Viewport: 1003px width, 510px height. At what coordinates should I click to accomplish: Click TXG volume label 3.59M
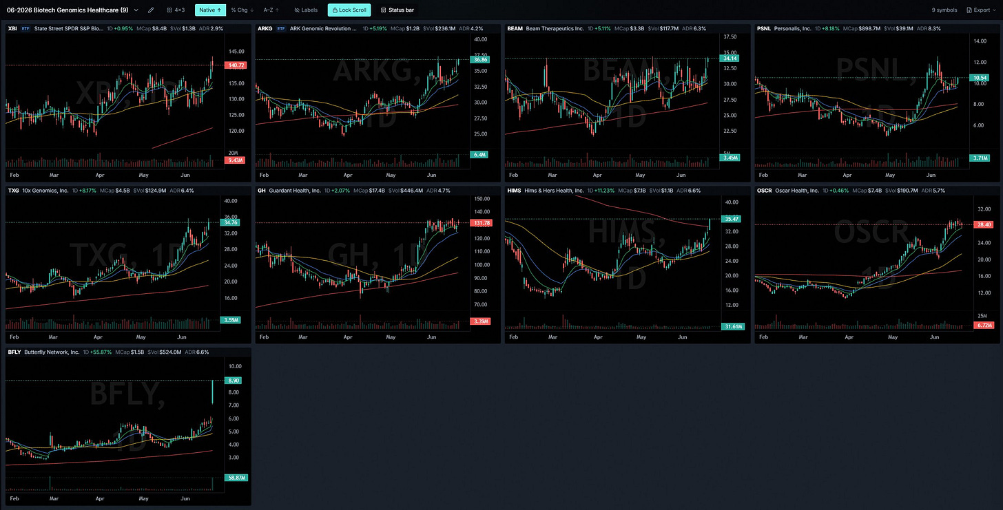(x=230, y=320)
